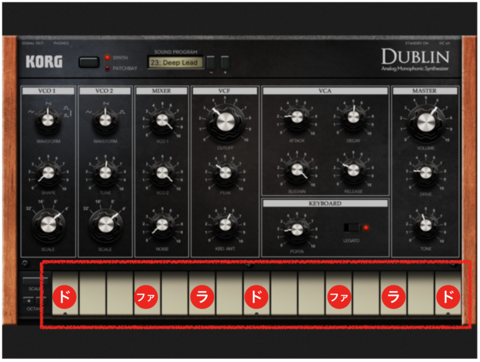Image resolution: width=480 pixels, height=362 pixels.
Task: Click the Mixer Noise knob
Action: [x=162, y=225]
